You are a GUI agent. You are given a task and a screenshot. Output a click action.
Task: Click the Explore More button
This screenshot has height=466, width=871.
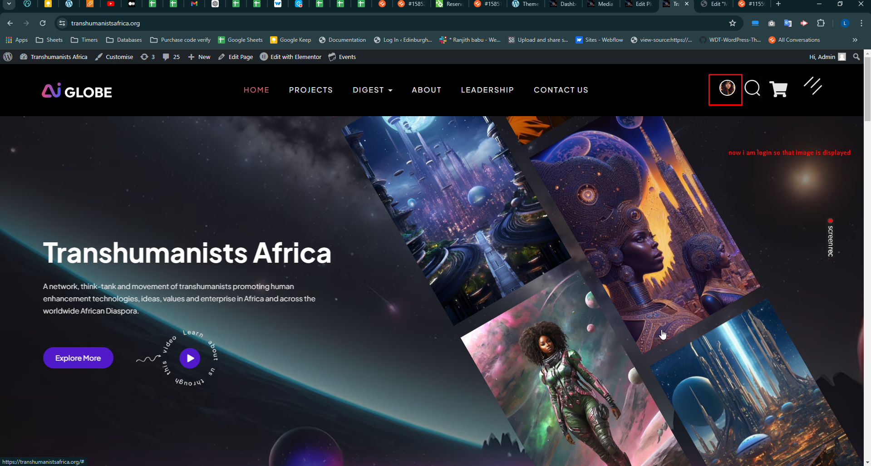[x=78, y=358]
